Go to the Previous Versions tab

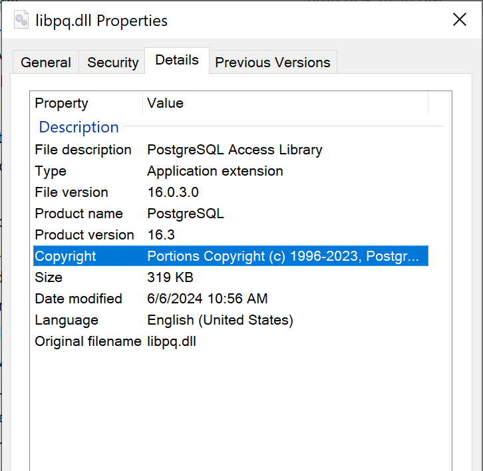click(273, 63)
